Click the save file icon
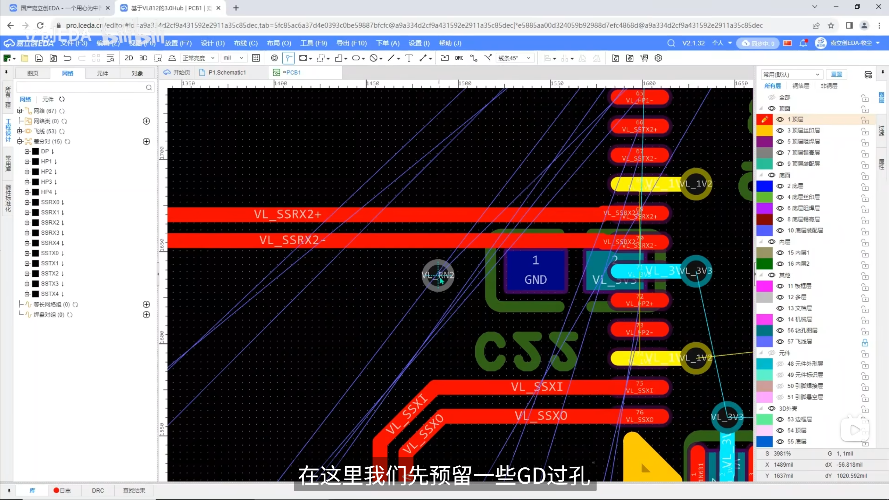 (x=39, y=58)
